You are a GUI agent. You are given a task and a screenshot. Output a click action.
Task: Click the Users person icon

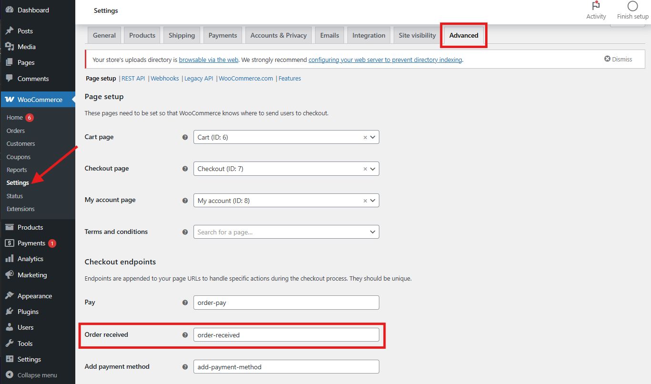[x=9, y=327]
